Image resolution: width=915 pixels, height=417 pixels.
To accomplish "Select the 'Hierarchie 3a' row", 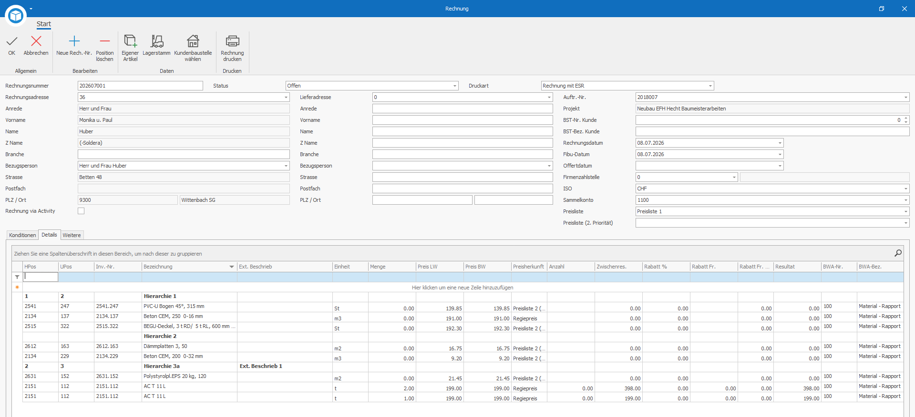I will click(463, 366).
